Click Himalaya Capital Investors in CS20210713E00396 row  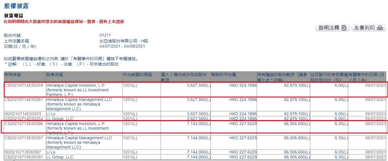[x=77, y=128]
